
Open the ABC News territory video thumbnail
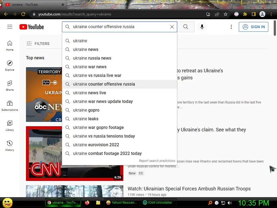click(x=44, y=95)
